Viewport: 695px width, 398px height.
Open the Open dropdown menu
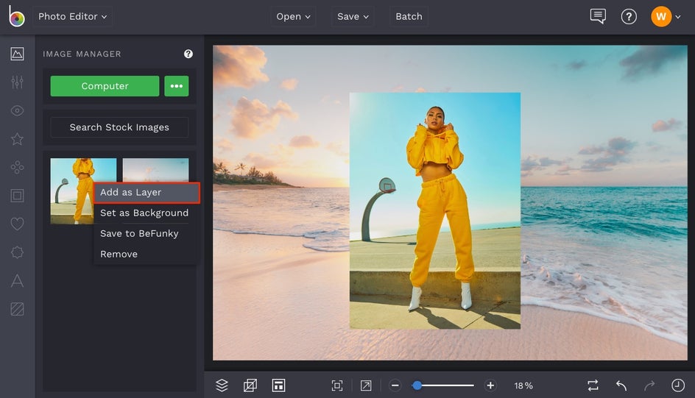click(x=293, y=16)
